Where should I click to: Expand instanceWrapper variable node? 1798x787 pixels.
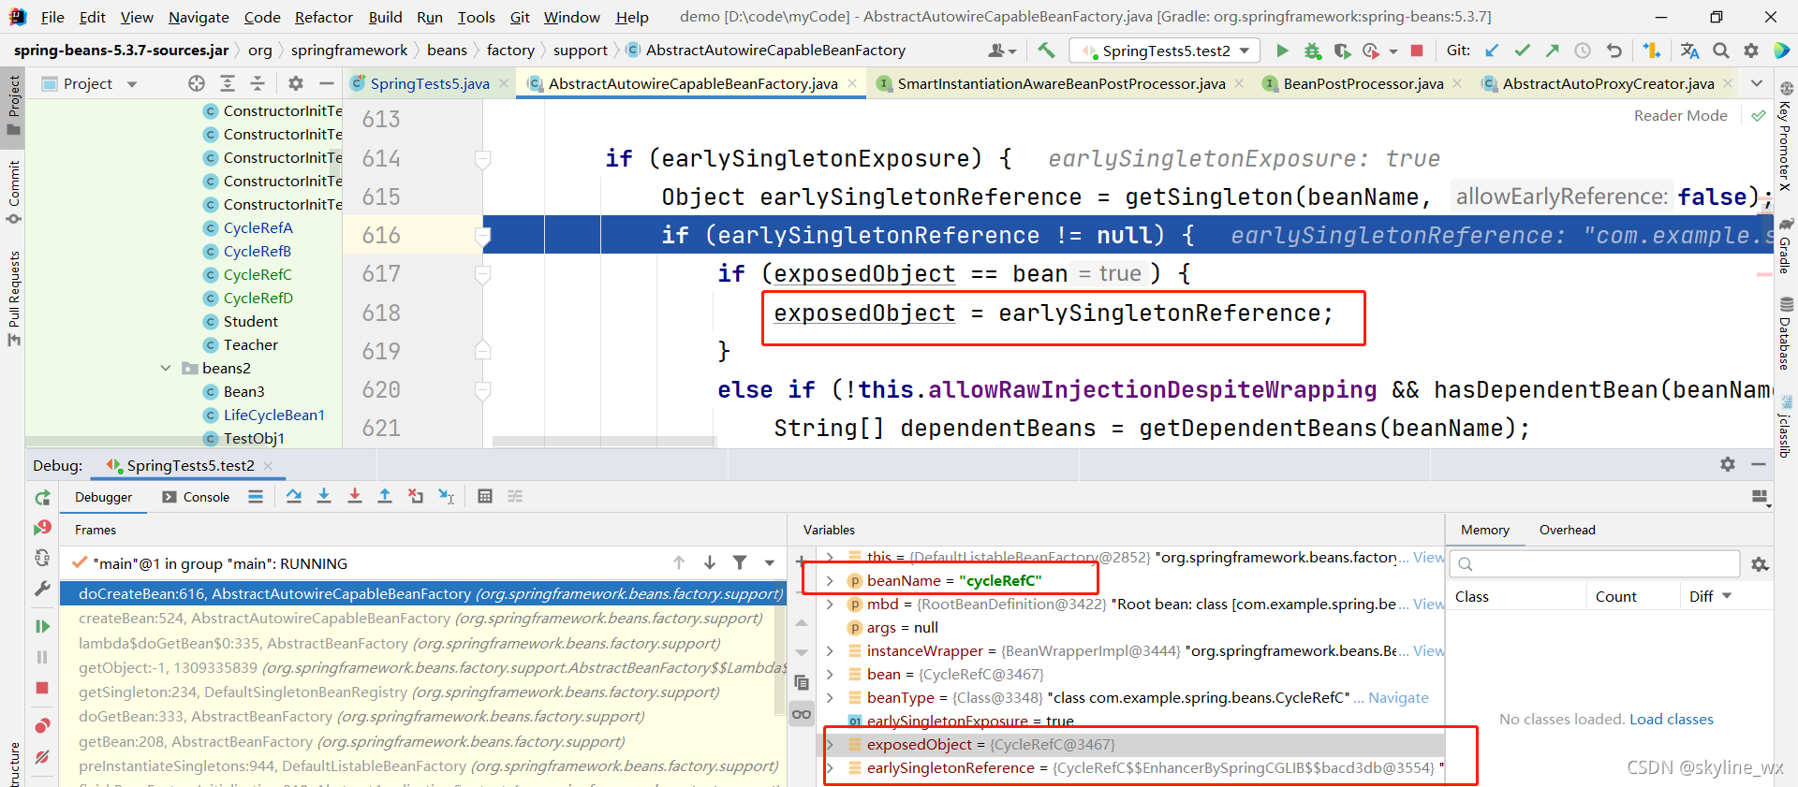point(830,650)
